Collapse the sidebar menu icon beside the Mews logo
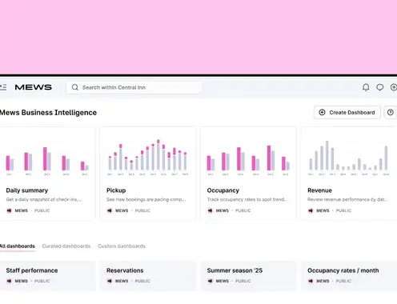 [3, 87]
